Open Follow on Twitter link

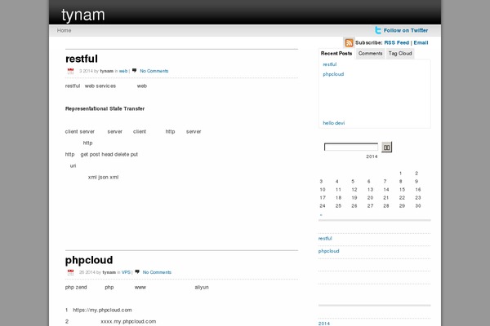406,30
